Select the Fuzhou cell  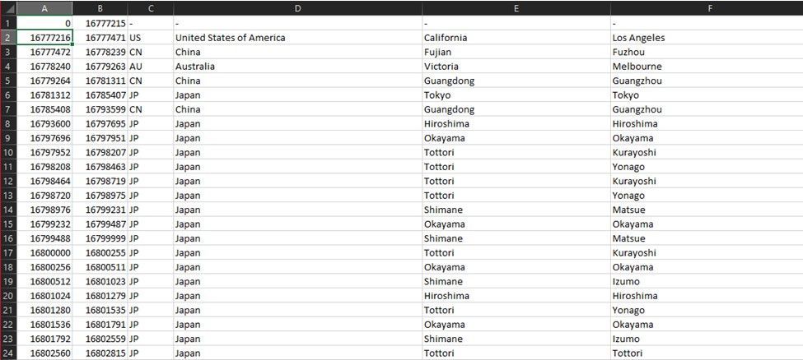707,52
